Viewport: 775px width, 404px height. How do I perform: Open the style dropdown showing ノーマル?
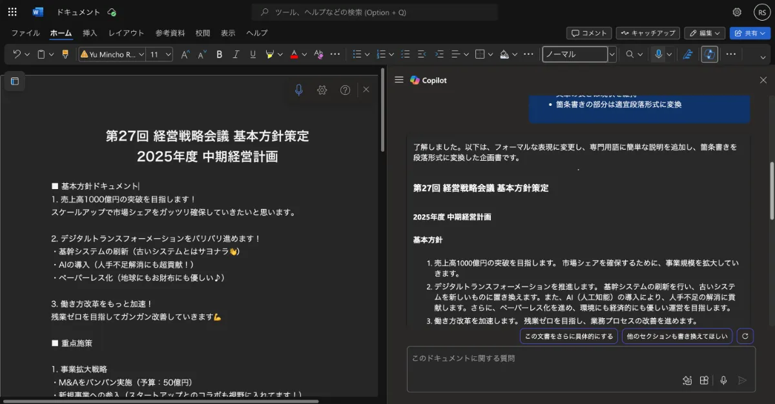point(578,54)
